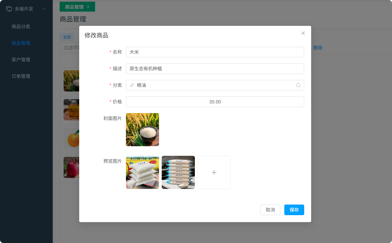This screenshot has width=392, height=243.
Task: Click the search icon in 分类 field
Action: (298, 85)
